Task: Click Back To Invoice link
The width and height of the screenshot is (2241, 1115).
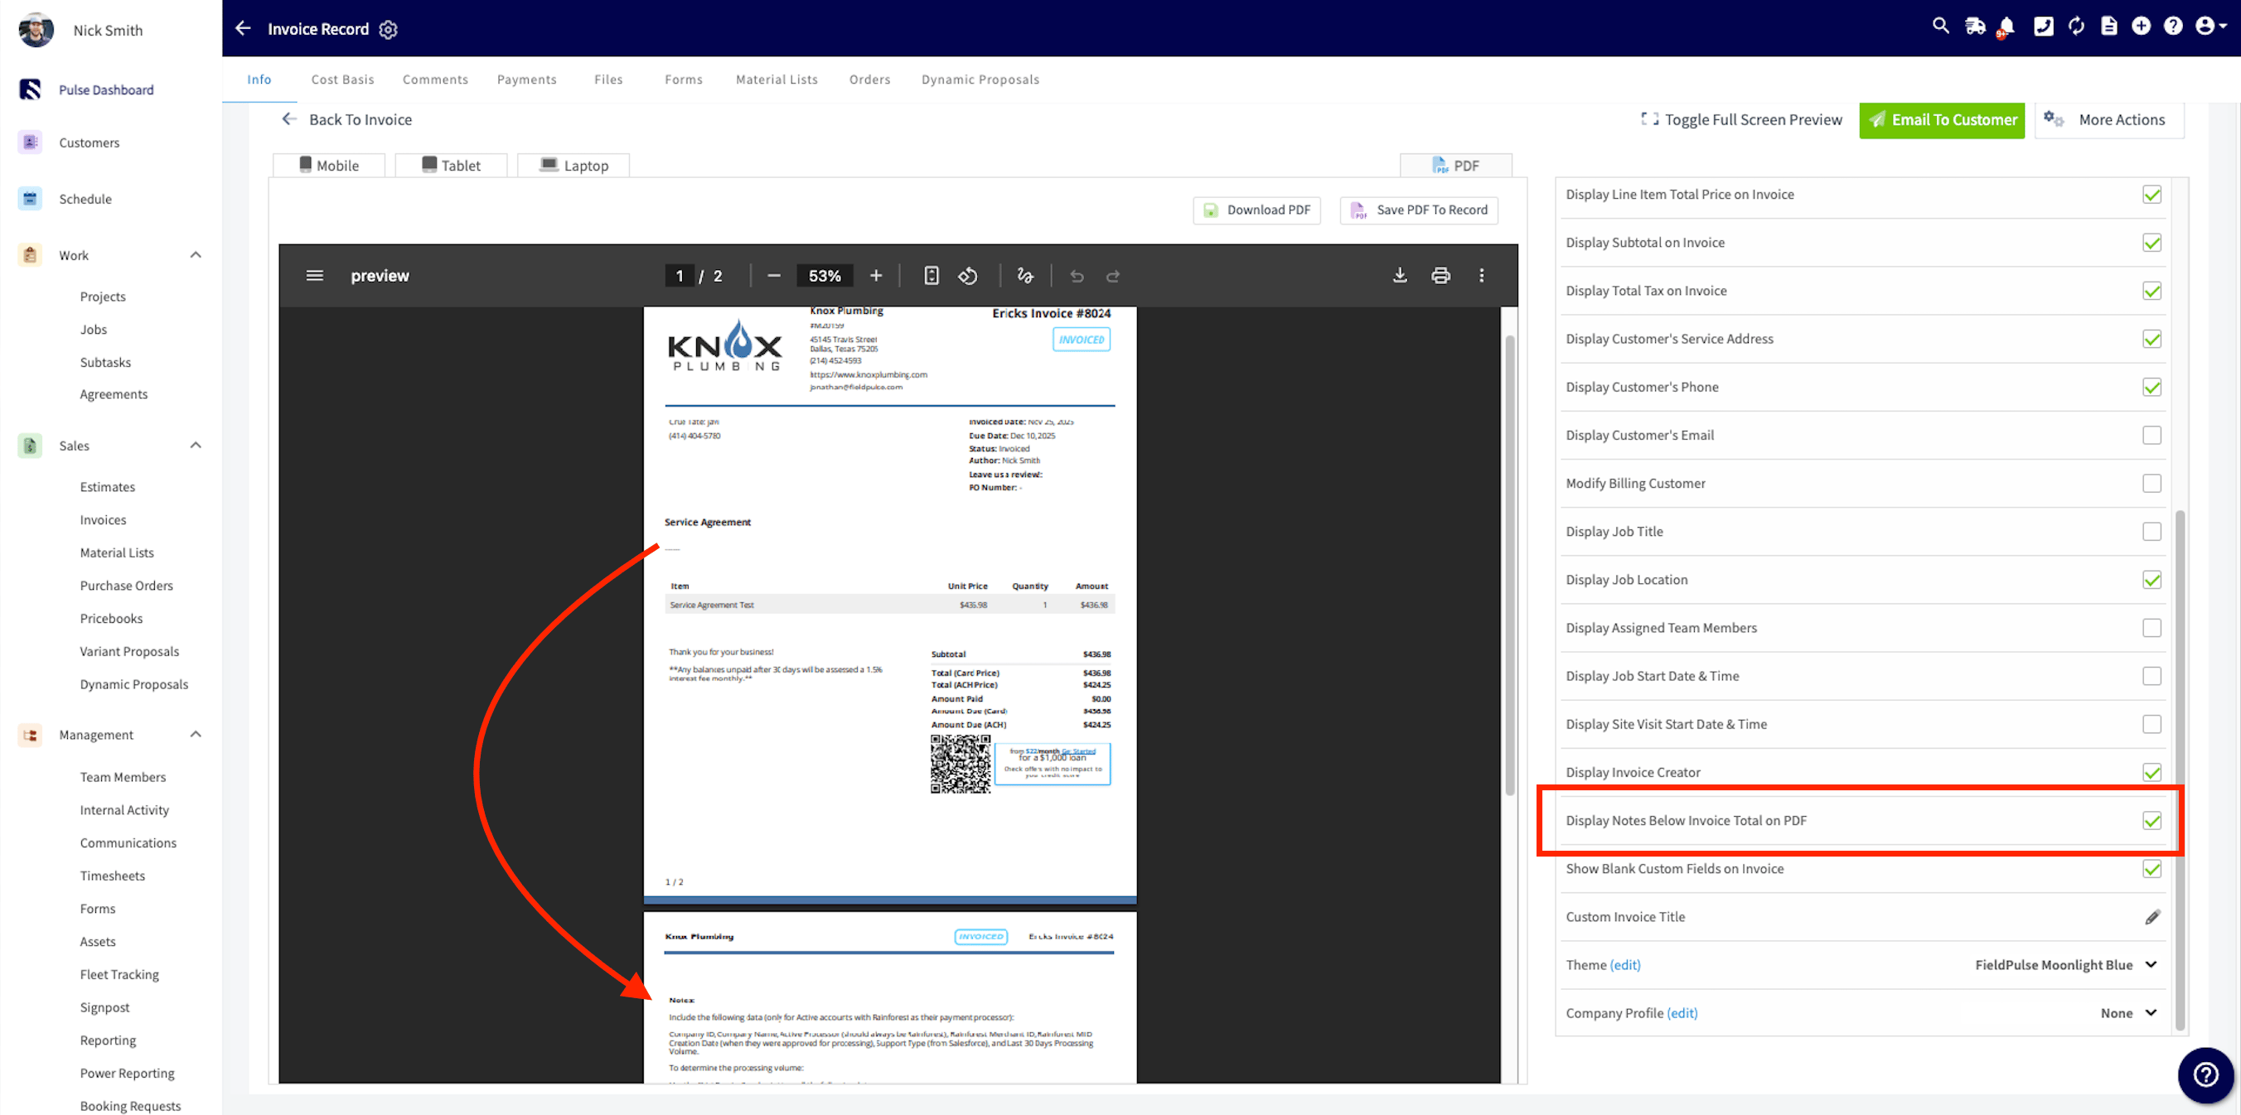Action: click(x=346, y=120)
